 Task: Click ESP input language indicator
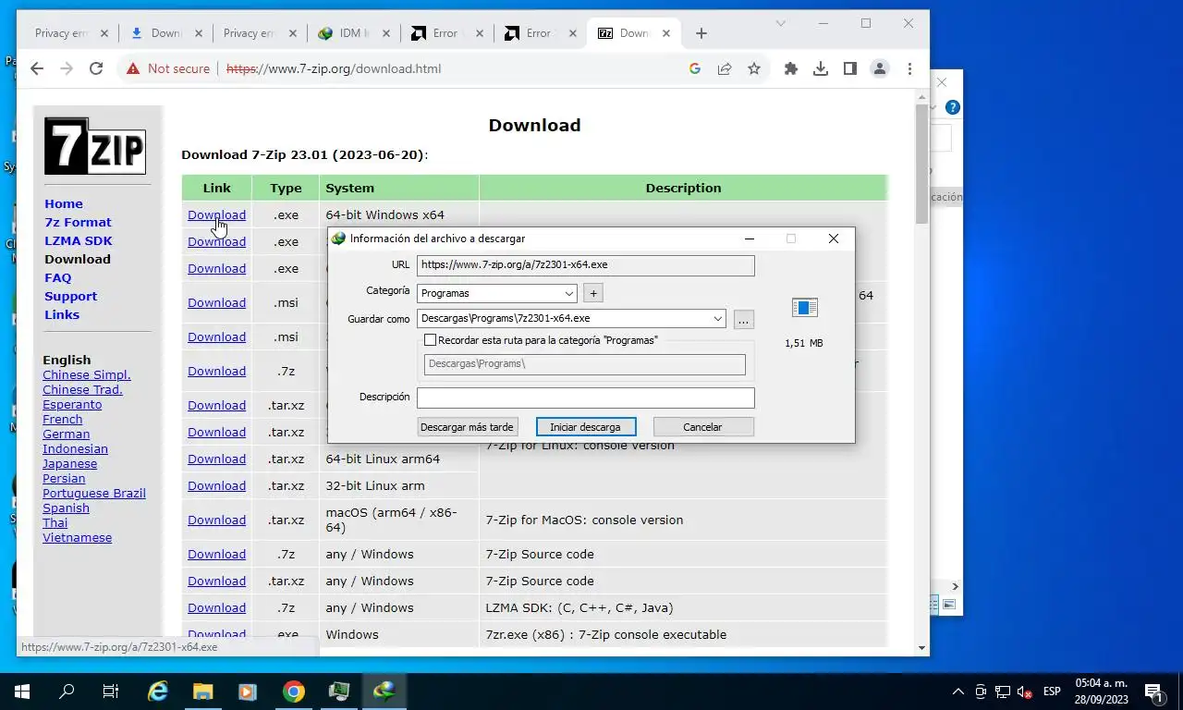point(1052,692)
